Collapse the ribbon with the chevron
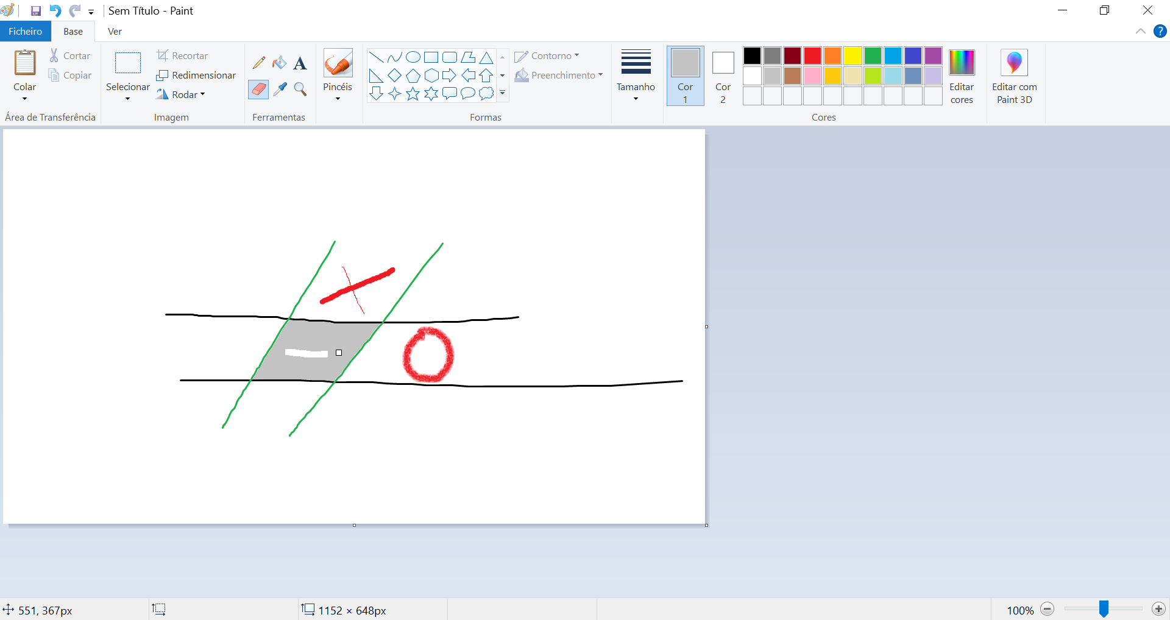The image size is (1170, 620). click(x=1141, y=31)
